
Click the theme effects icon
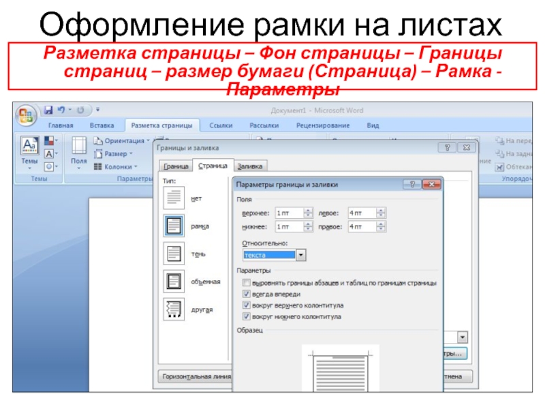(51, 167)
